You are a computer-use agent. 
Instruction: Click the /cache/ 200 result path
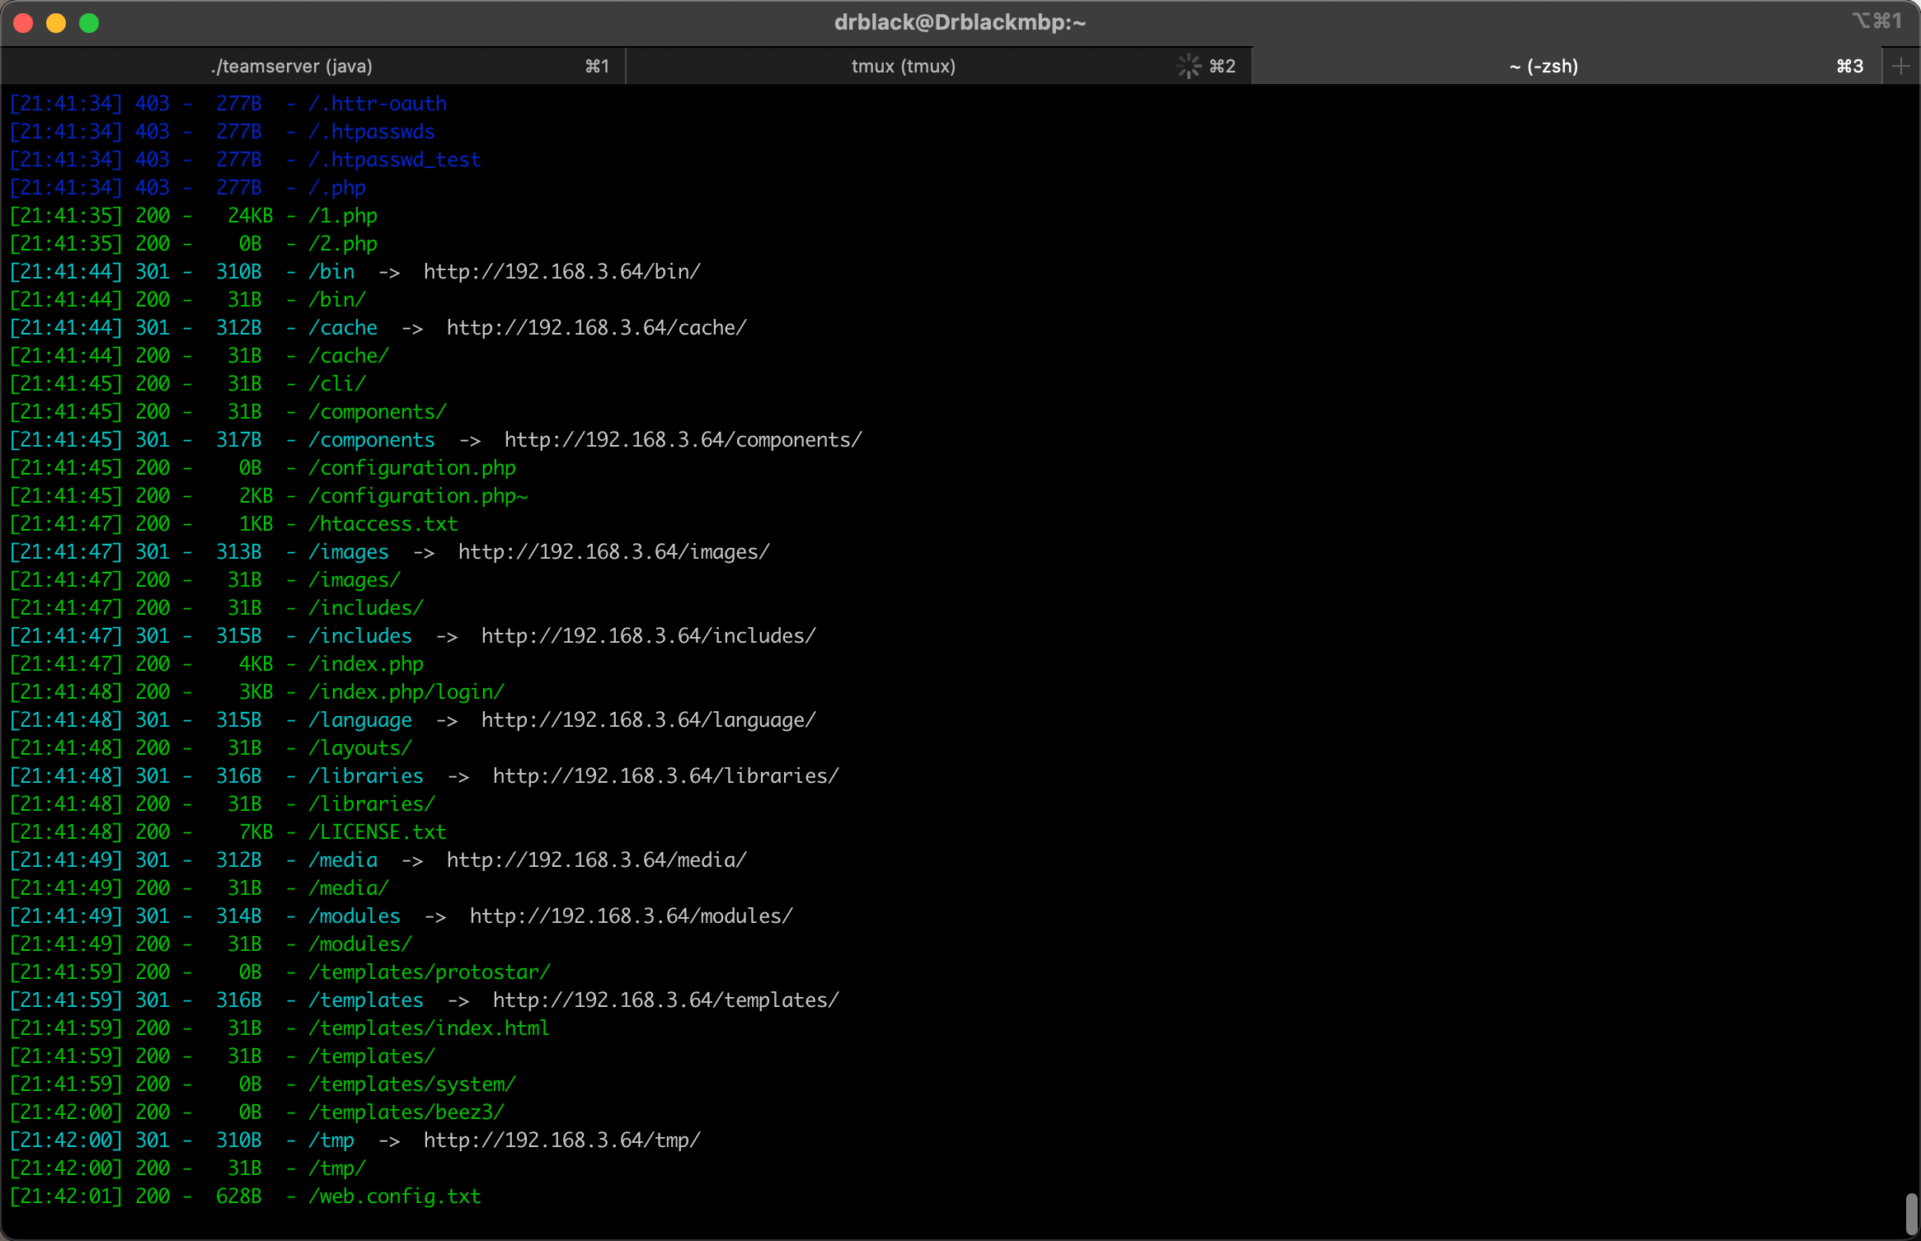[x=349, y=356]
